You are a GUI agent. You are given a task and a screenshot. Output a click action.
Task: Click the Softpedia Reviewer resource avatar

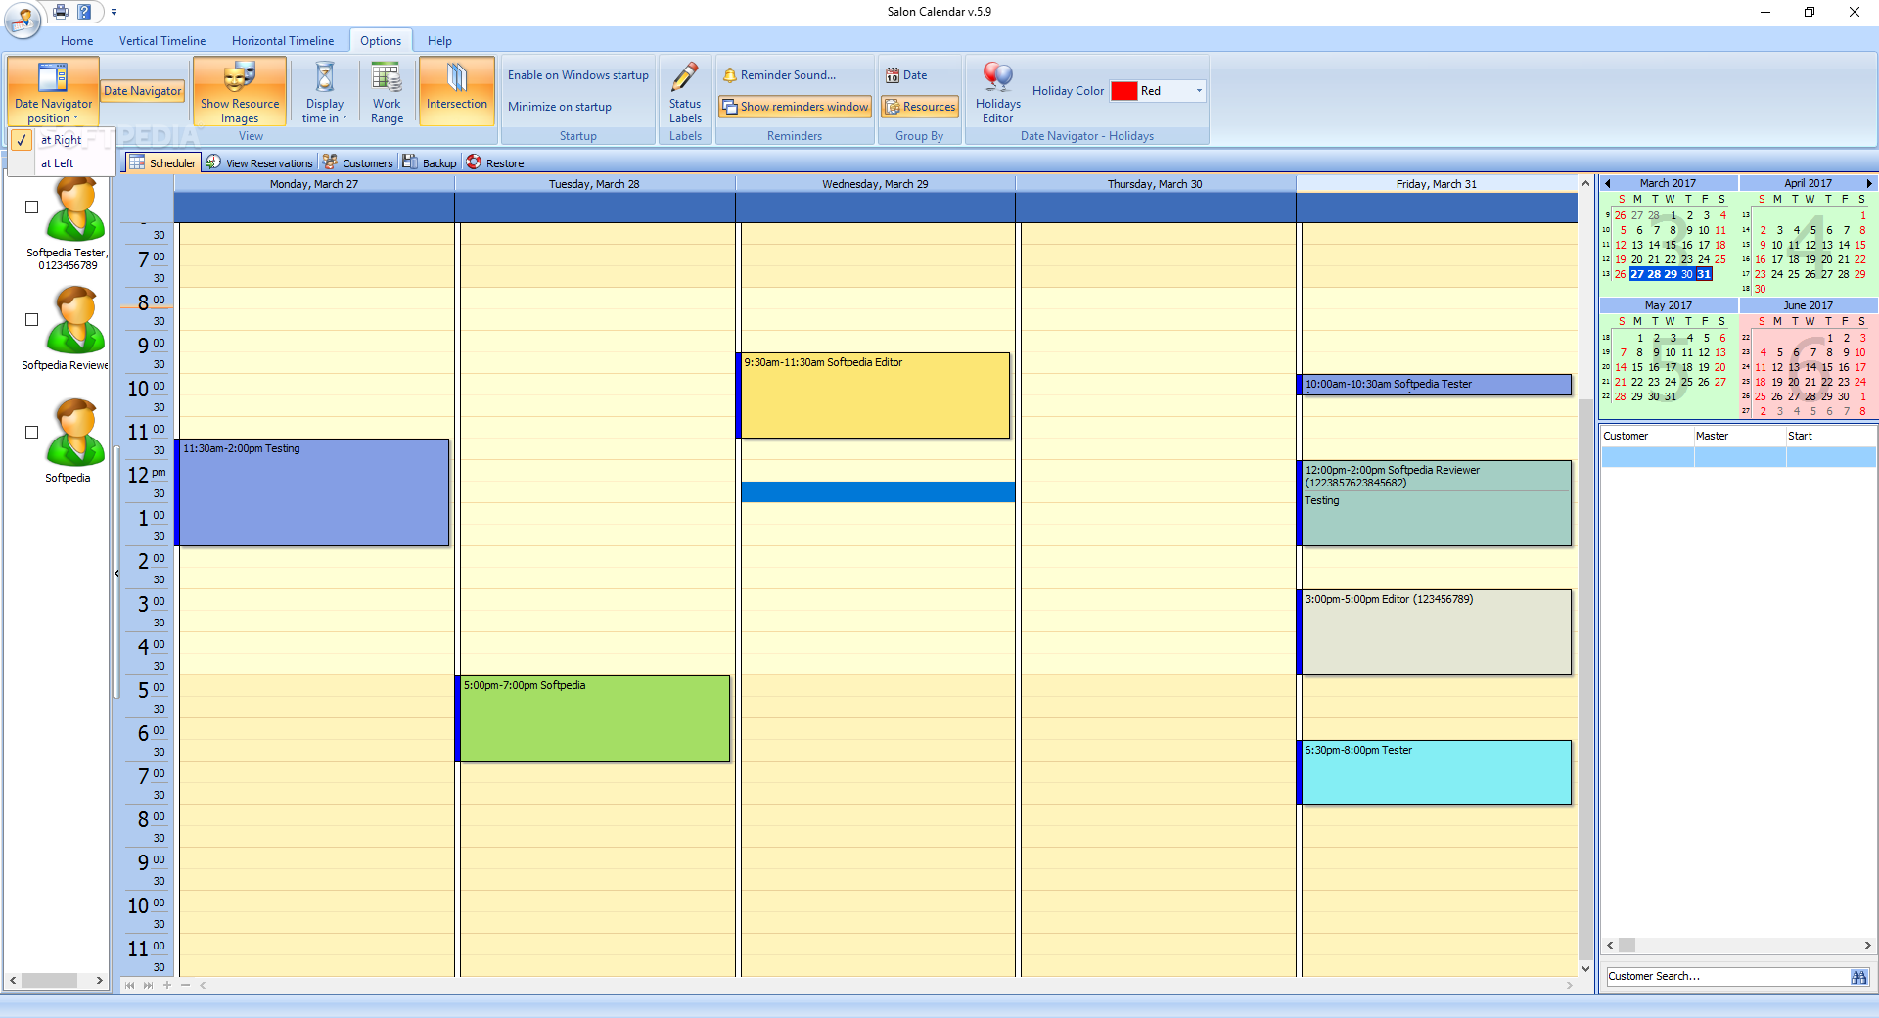click(76, 320)
